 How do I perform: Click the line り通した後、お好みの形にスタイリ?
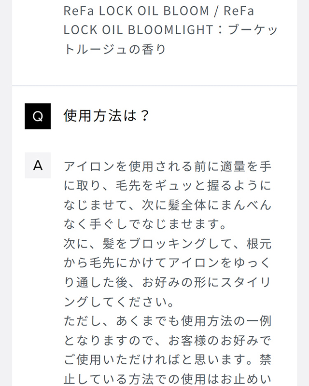click(167, 282)
